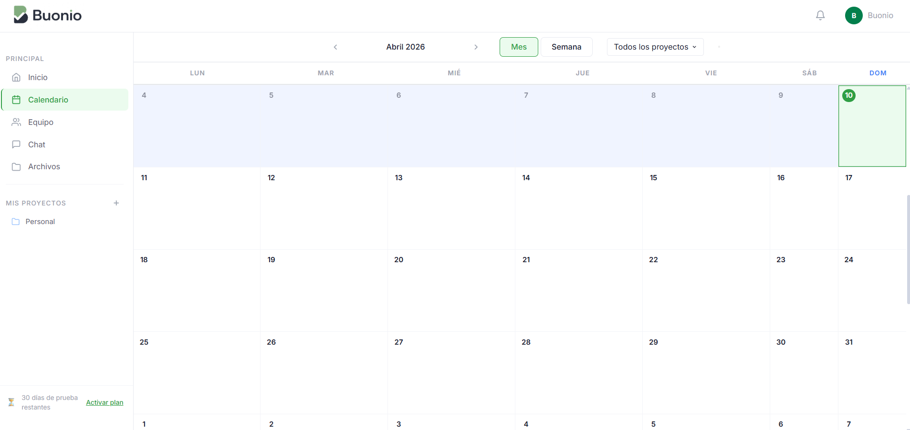Open the Personal project
This screenshot has height=430, width=910.
coord(65,222)
